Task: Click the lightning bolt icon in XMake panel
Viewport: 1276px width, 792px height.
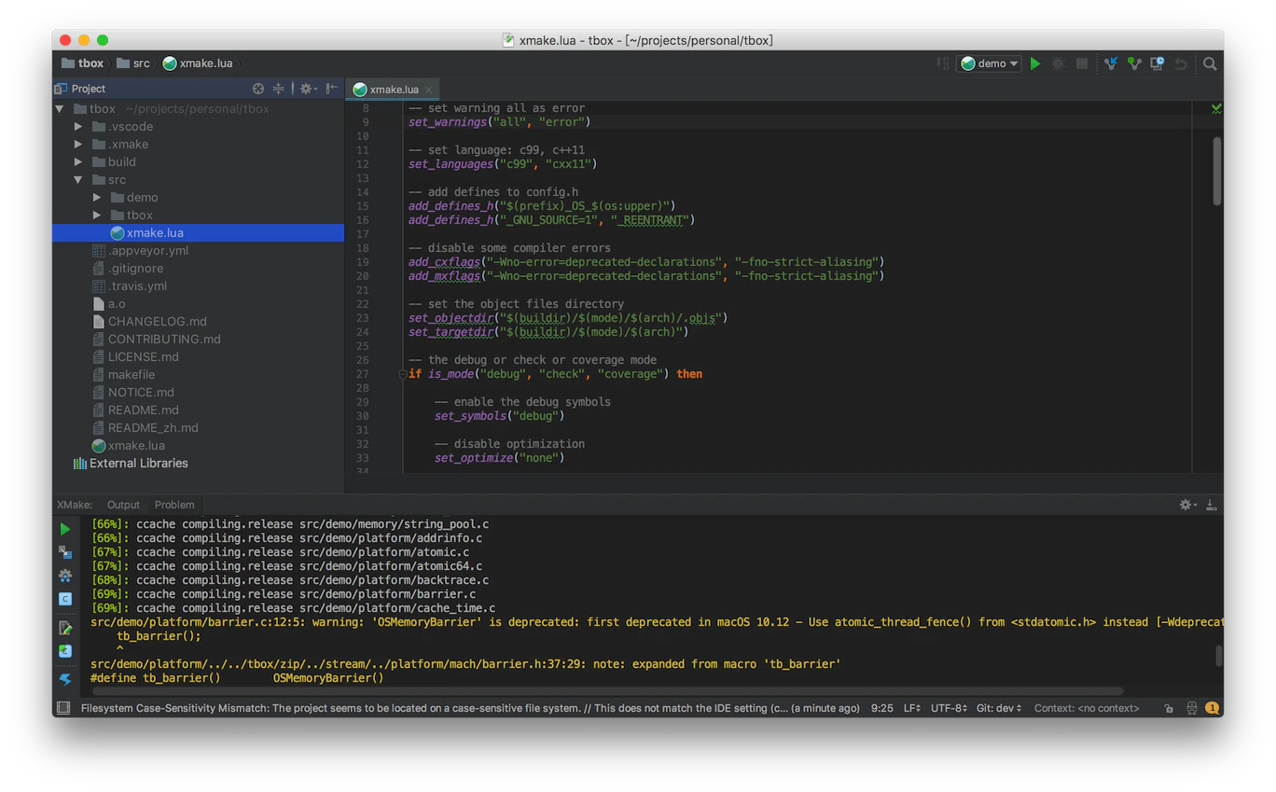Action: [65, 679]
